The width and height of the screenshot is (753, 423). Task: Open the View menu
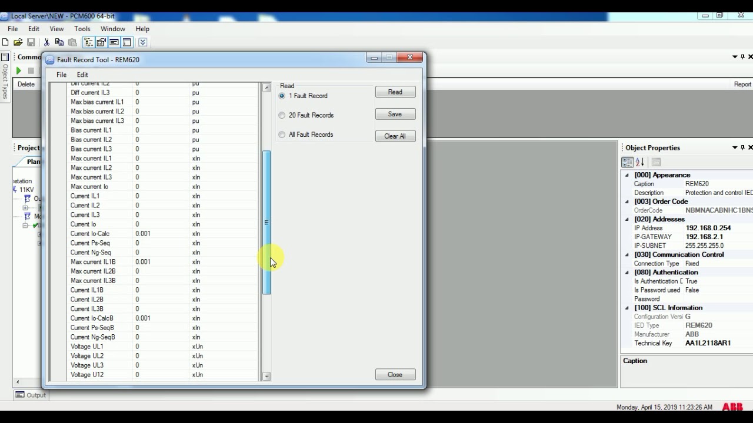[x=56, y=29]
